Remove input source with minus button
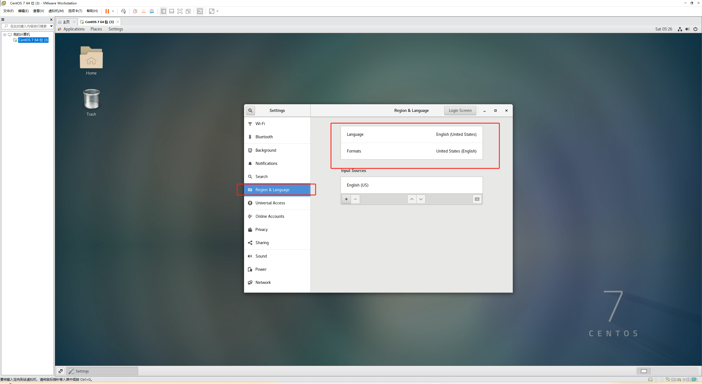 click(355, 199)
